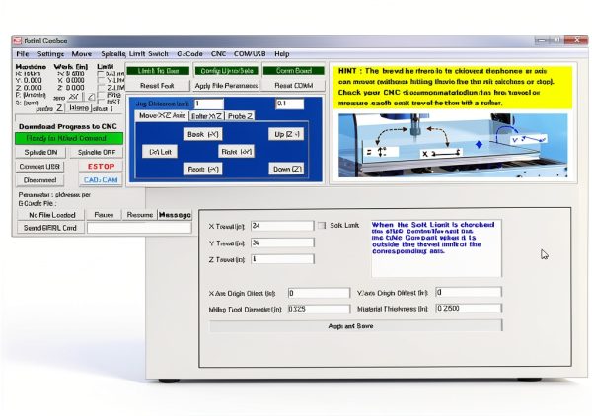
Task: Jog Down (Z-) button
Action: point(286,169)
